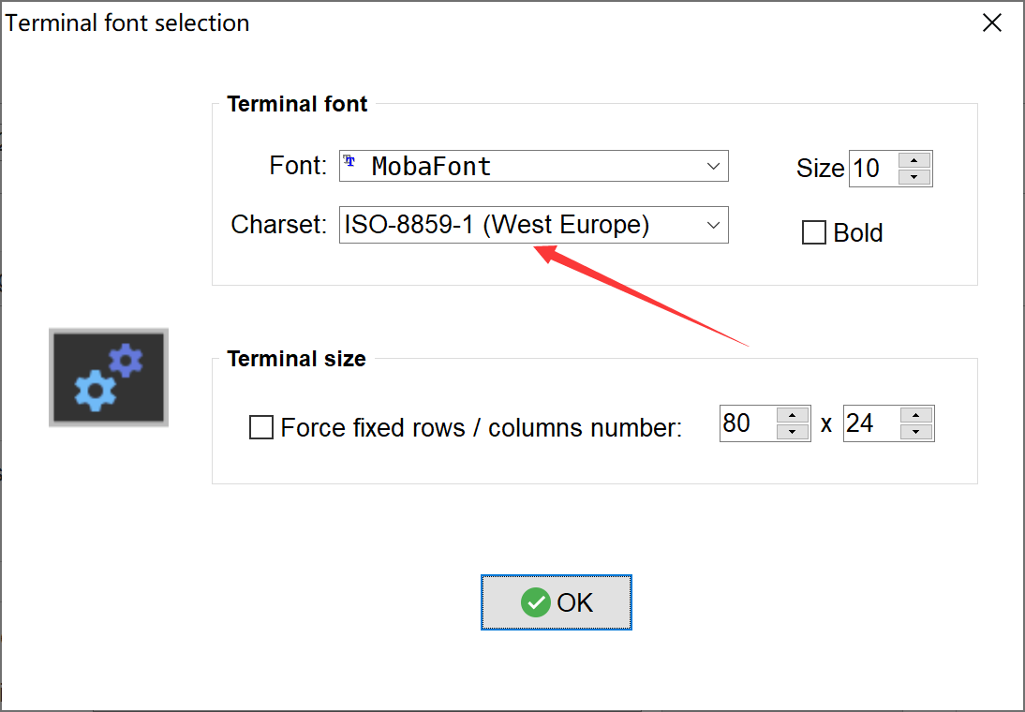Increase the 80 columns value spinner
The height and width of the screenshot is (712, 1025).
tap(793, 415)
